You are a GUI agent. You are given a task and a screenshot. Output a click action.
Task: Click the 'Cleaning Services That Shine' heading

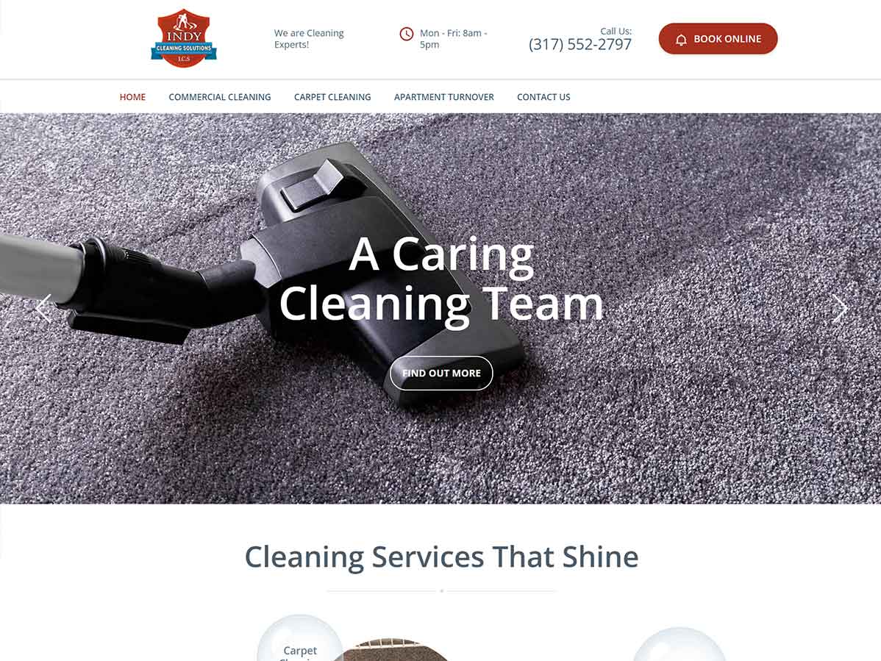click(441, 557)
